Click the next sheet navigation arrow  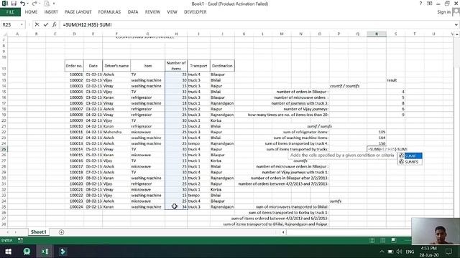point(15,232)
